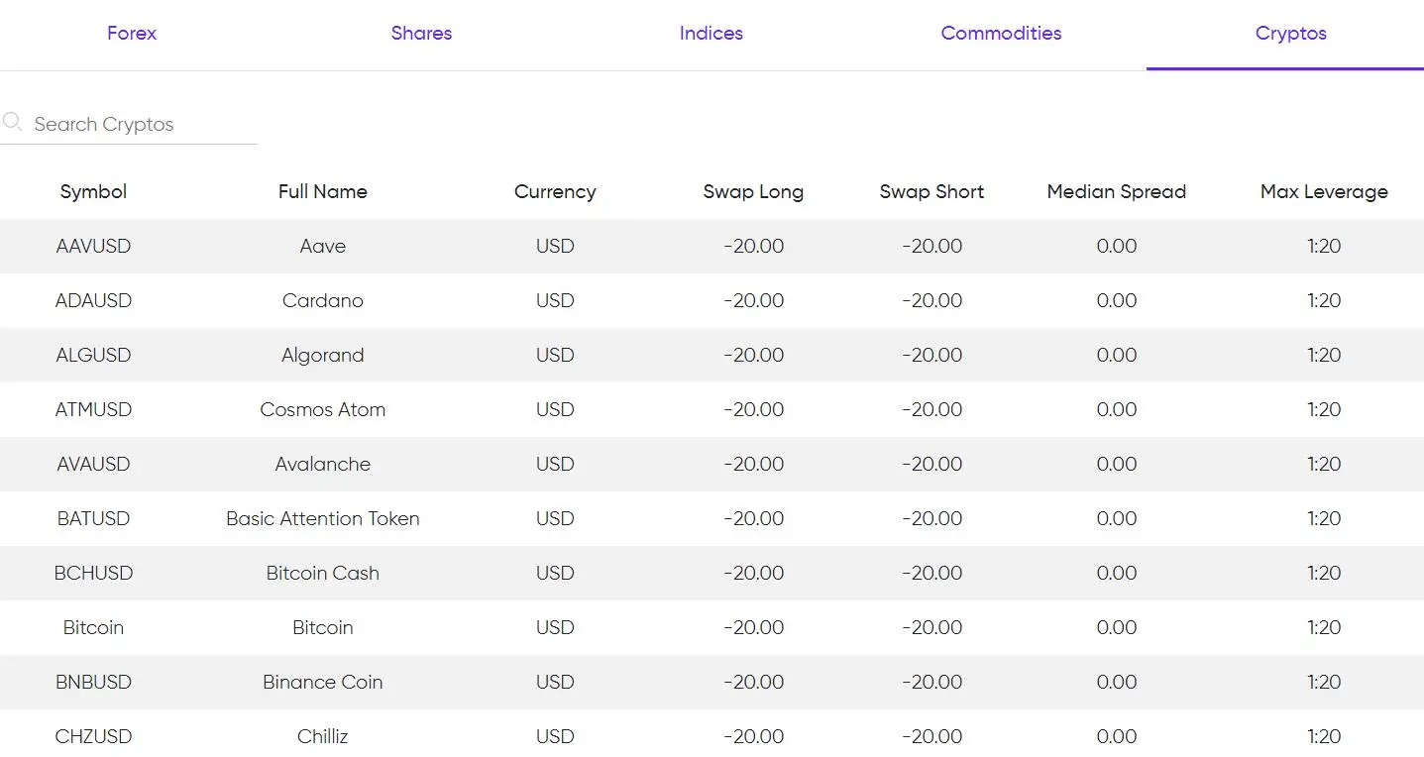Focus the Search Cryptos field

pyautogui.click(x=129, y=124)
